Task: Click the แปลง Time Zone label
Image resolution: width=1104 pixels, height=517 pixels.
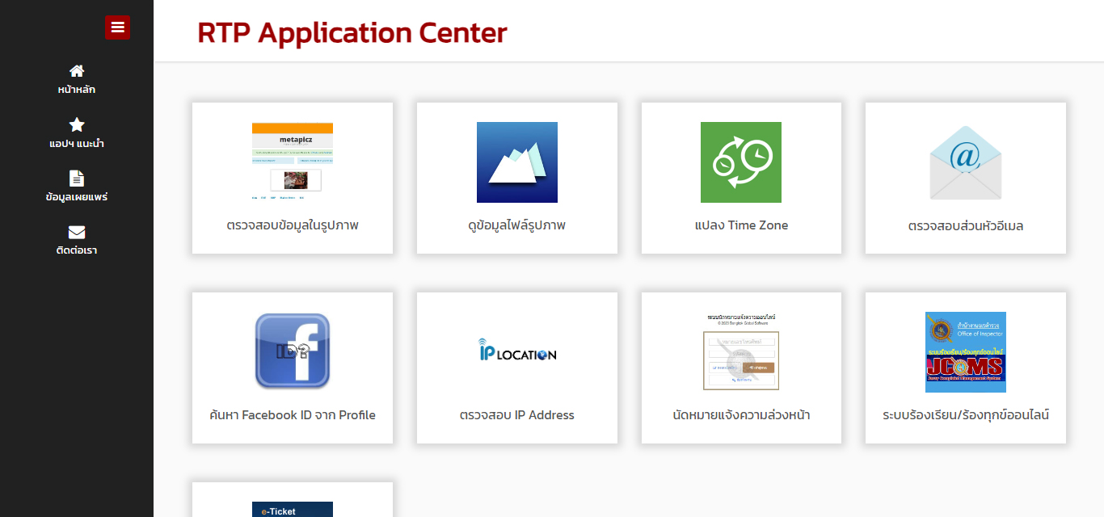Action: click(x=741, y=225)
